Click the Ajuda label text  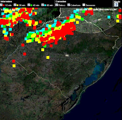click(117, 2)
